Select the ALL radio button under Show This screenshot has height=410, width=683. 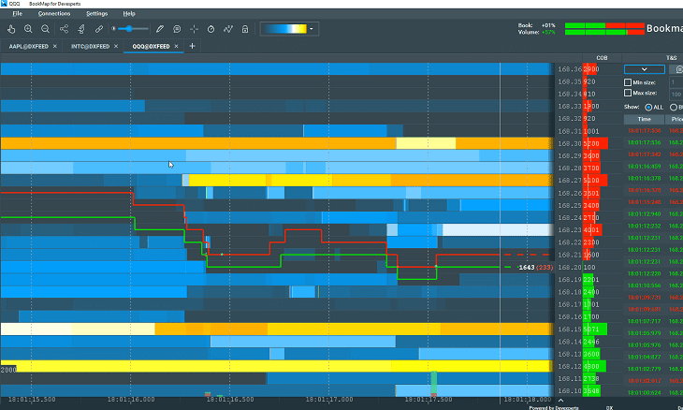(x=648, y=108)
